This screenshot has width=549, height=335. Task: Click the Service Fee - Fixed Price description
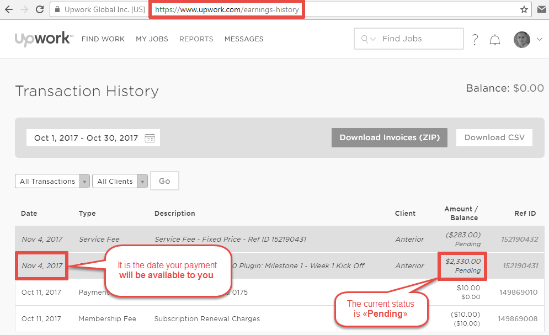[x=231, y=240]
